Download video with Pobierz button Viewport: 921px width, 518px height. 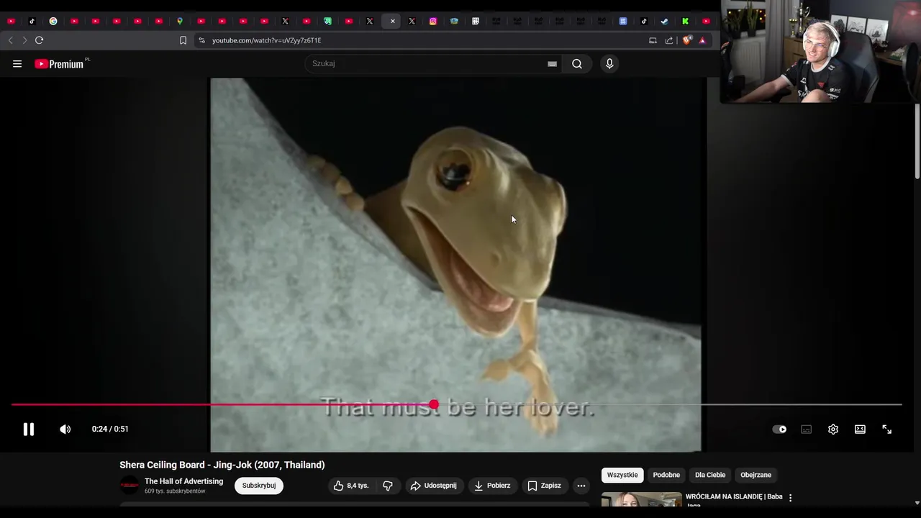tap(492, 486)
